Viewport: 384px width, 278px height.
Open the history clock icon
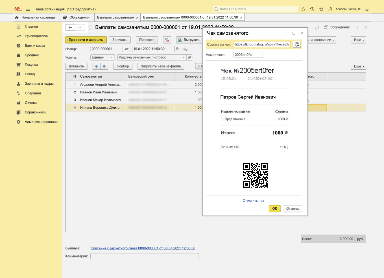pos(312,9)
